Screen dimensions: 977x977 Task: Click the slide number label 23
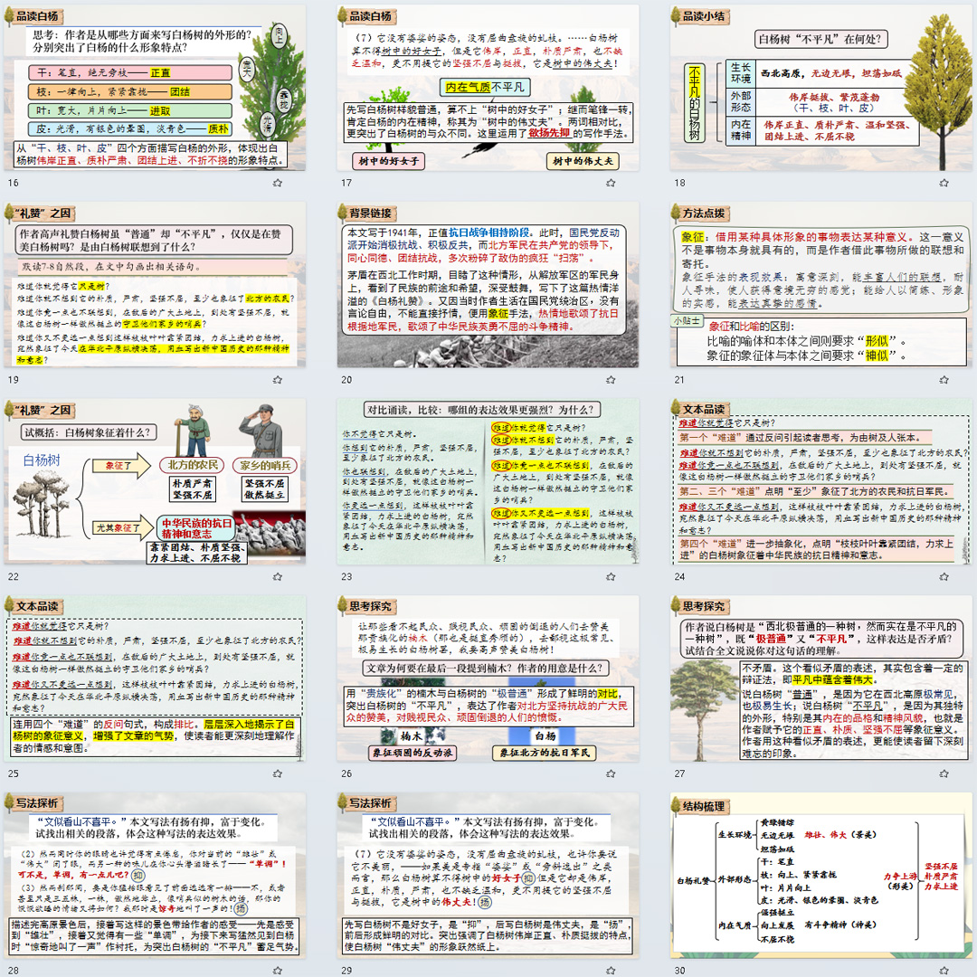[x=346, y=576]
